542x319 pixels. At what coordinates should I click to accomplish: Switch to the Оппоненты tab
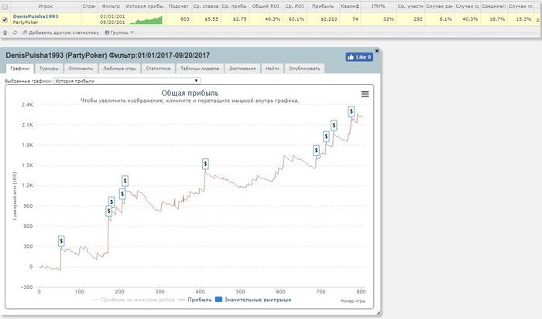coord(81,68)
